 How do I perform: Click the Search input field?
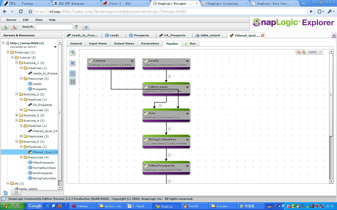54,27
